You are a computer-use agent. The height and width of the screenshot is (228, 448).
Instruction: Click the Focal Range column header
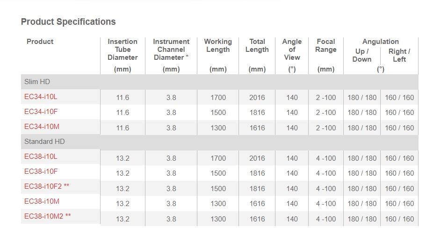tap(326, 45)
